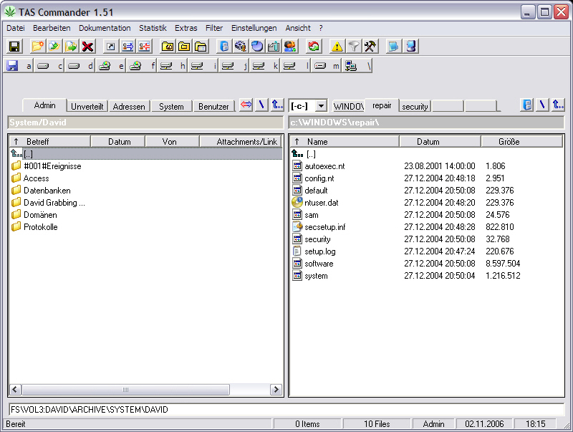Switch to the Benutzer tab
The image size is (573, 432).
213,106
